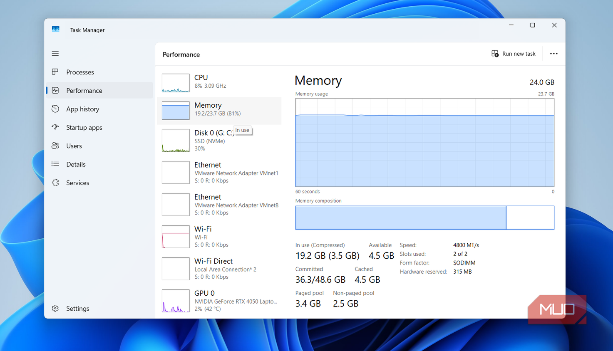Go to the Processes page
The height and width of the screenshot is (351, 613).
click(80, 72)
